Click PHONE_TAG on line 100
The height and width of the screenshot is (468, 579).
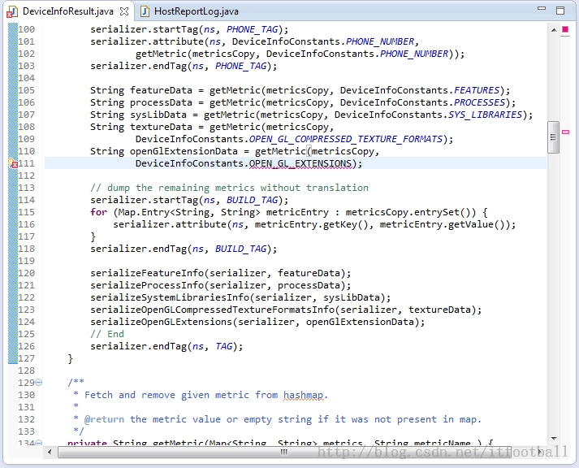[x=252, y=29]
